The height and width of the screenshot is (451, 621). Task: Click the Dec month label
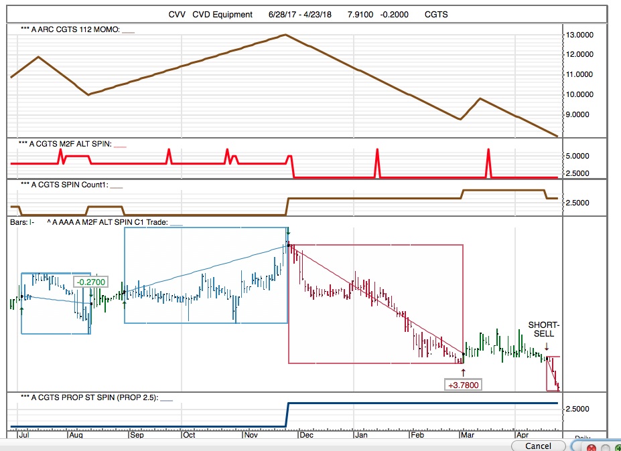306,435
